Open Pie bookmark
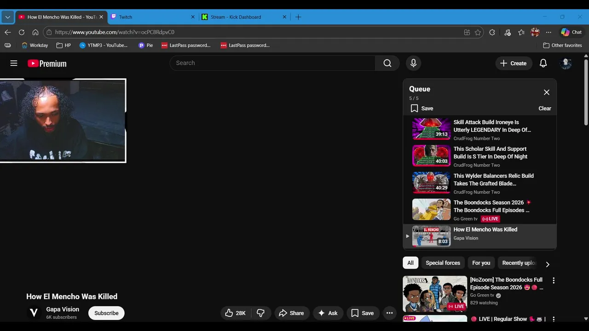 coord(145,46)
